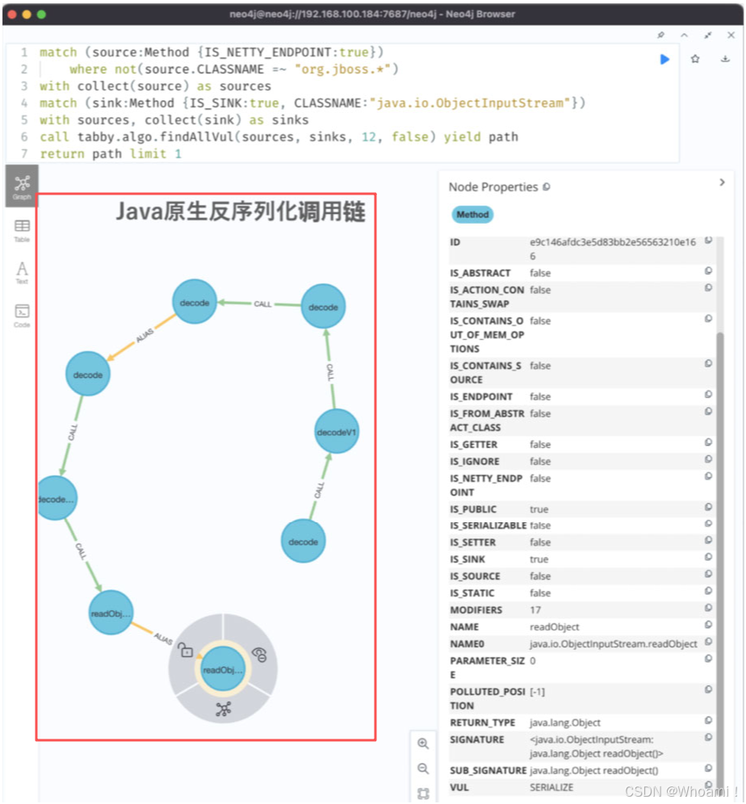Copy the NAME property value

709,625
